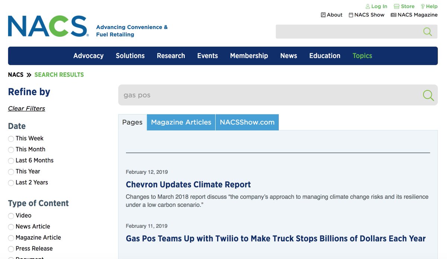Open the Membership menu
This screenshot has width=447, height=259.
(x=249, y=56)
